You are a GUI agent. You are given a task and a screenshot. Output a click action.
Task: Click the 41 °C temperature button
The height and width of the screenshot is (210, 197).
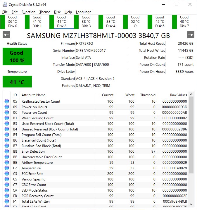click(x=17, y=82)
